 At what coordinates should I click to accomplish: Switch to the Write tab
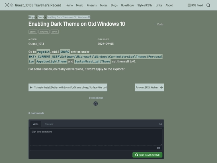(x=36, y=124)
